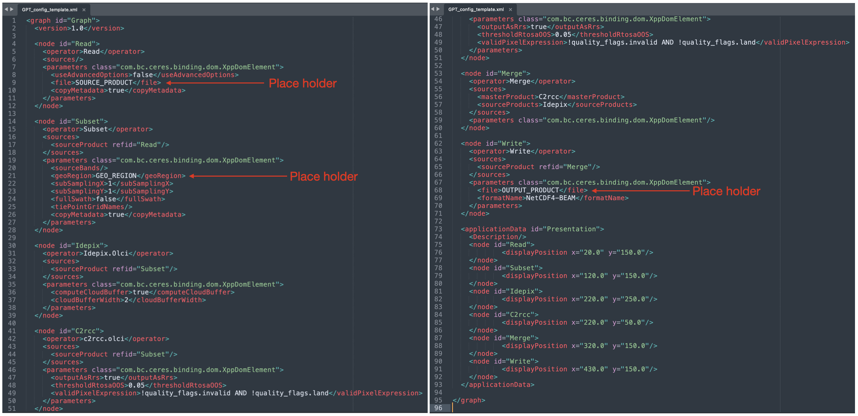This screenshot has width=858, height=416.
Task: Click right pane's next-tab arrow
Action: tap(438, 9)
